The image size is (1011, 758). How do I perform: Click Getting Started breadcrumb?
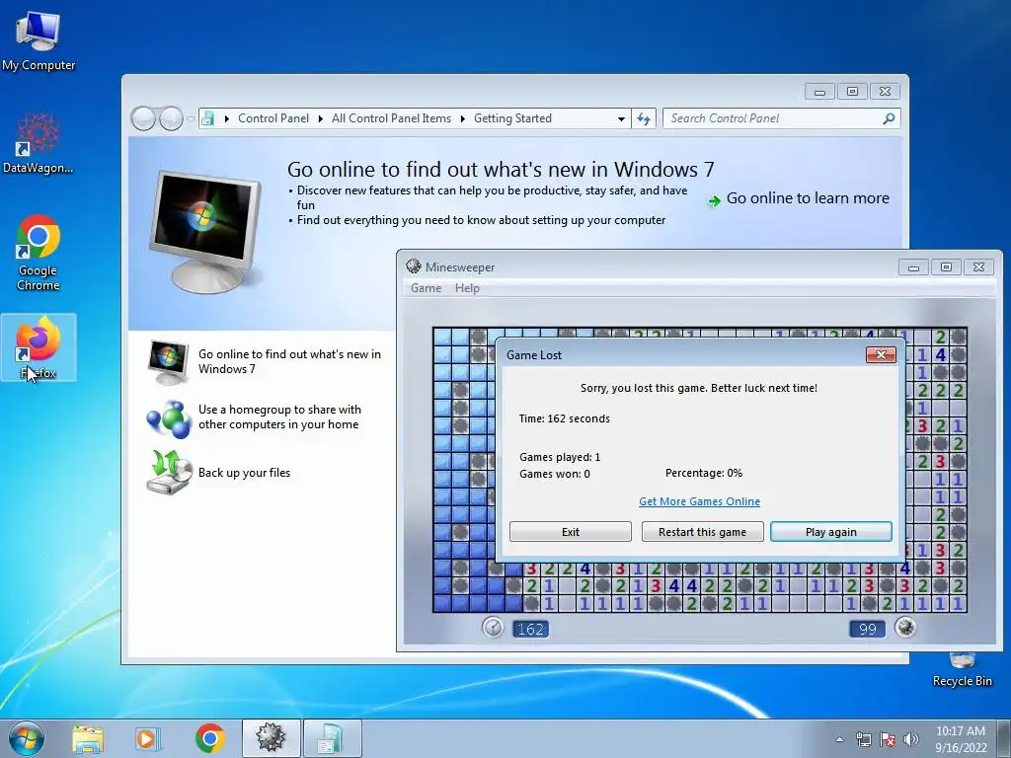(512, 118)
